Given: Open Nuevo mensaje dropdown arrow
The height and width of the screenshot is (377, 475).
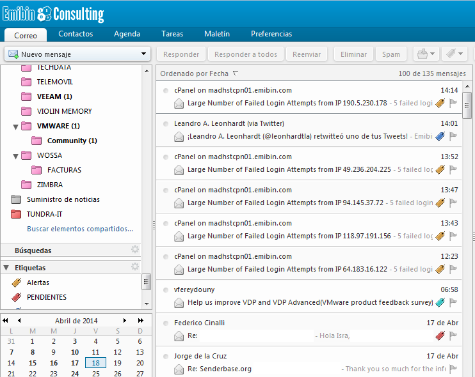Looking at the screenshot, I should (143, 54).
